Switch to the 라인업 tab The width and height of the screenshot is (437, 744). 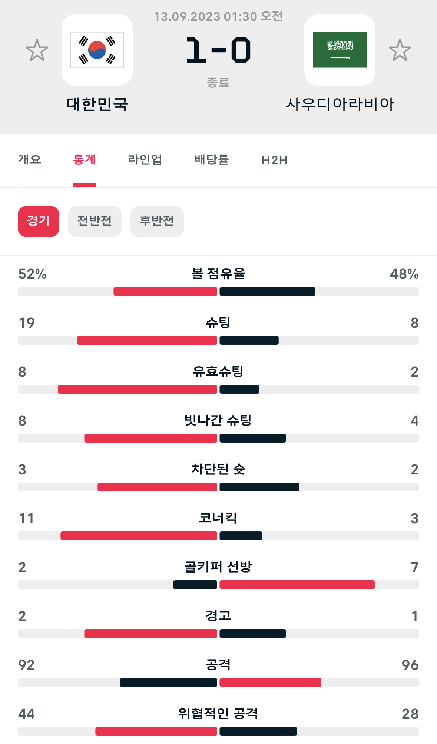point(145,160)
